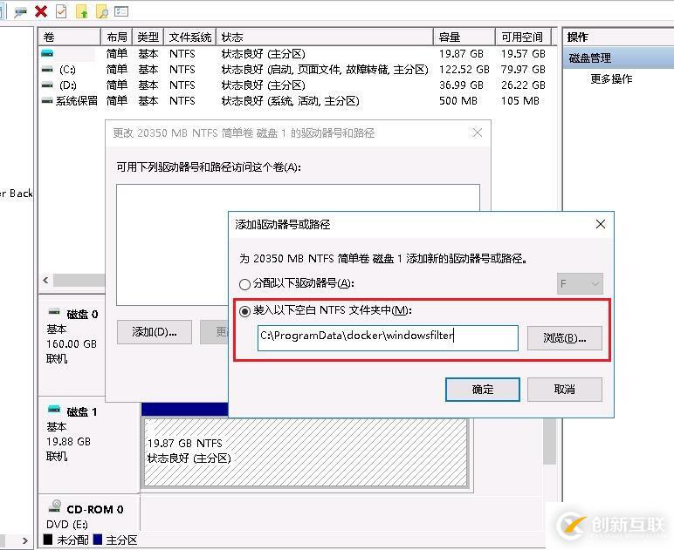The width and height of the screenshot is (674, 550).
Task: Select the (D:) volume drive icon
Action: [x=47, y=85]
